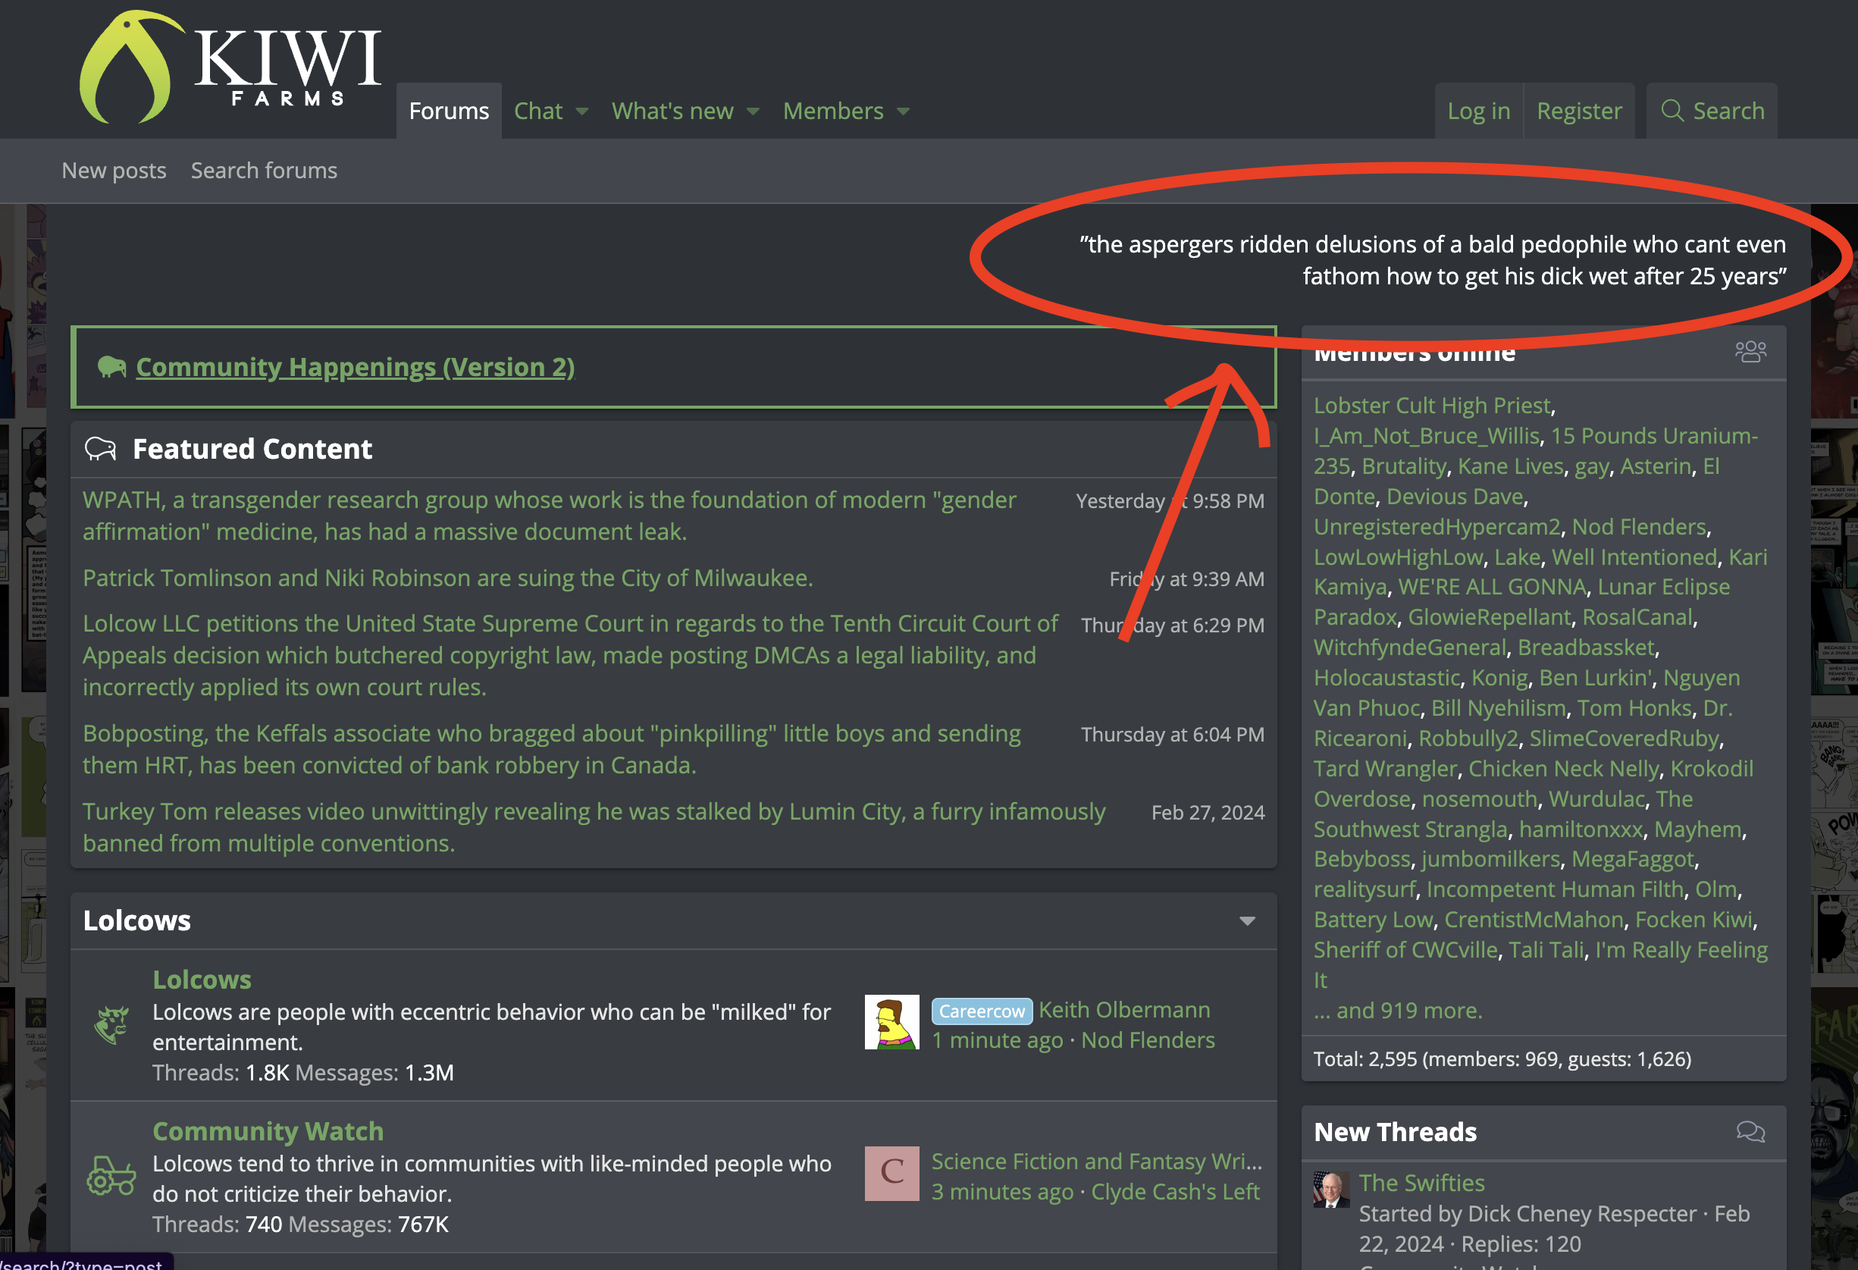
Task: Click the Members online people icon
Action: click(x=1750, y=352)
